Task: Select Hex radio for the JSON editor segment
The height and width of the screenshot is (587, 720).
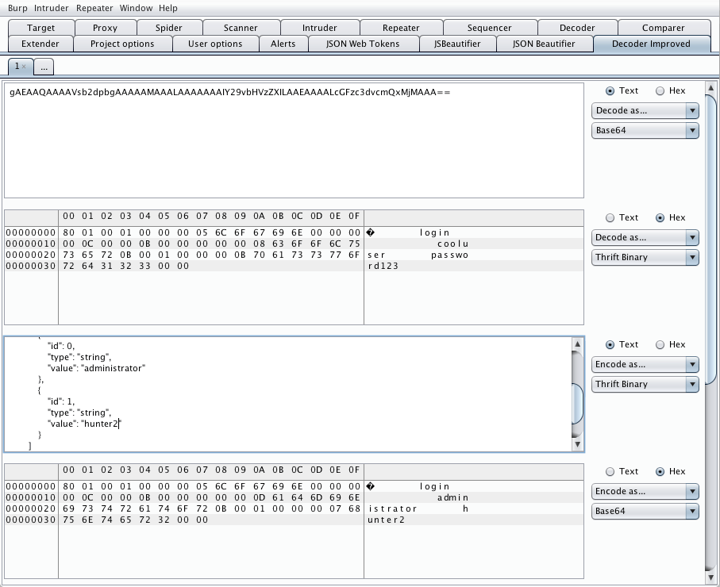Action: click(660, 344)
